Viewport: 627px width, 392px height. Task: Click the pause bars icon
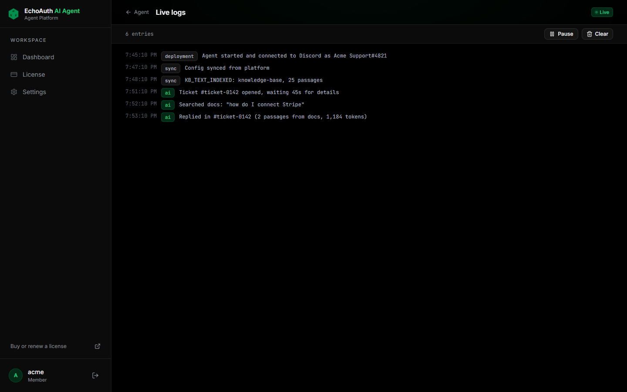click(552, 34)
